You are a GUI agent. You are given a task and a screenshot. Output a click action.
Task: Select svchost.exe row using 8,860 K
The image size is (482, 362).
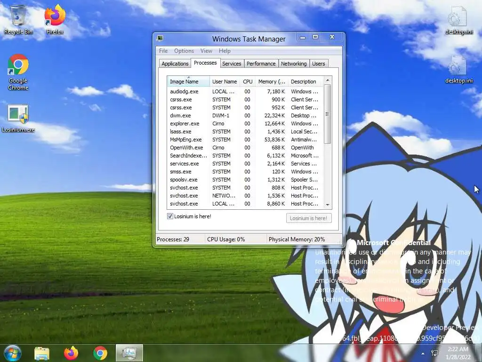pyautogui.click(x=245, y=204)
